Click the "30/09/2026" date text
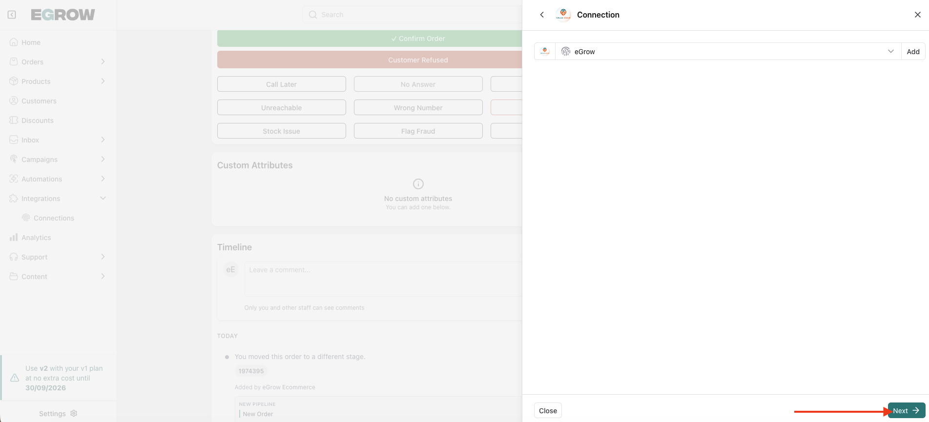The width and height of the screenshot is (929, 422). tap(46, 388)
